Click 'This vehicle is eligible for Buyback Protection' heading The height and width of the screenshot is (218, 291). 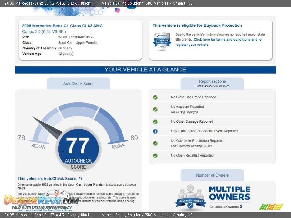point(197,25)
